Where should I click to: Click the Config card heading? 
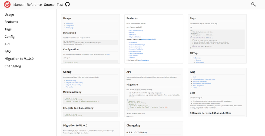pyautogui.click(x=67, y=72)
